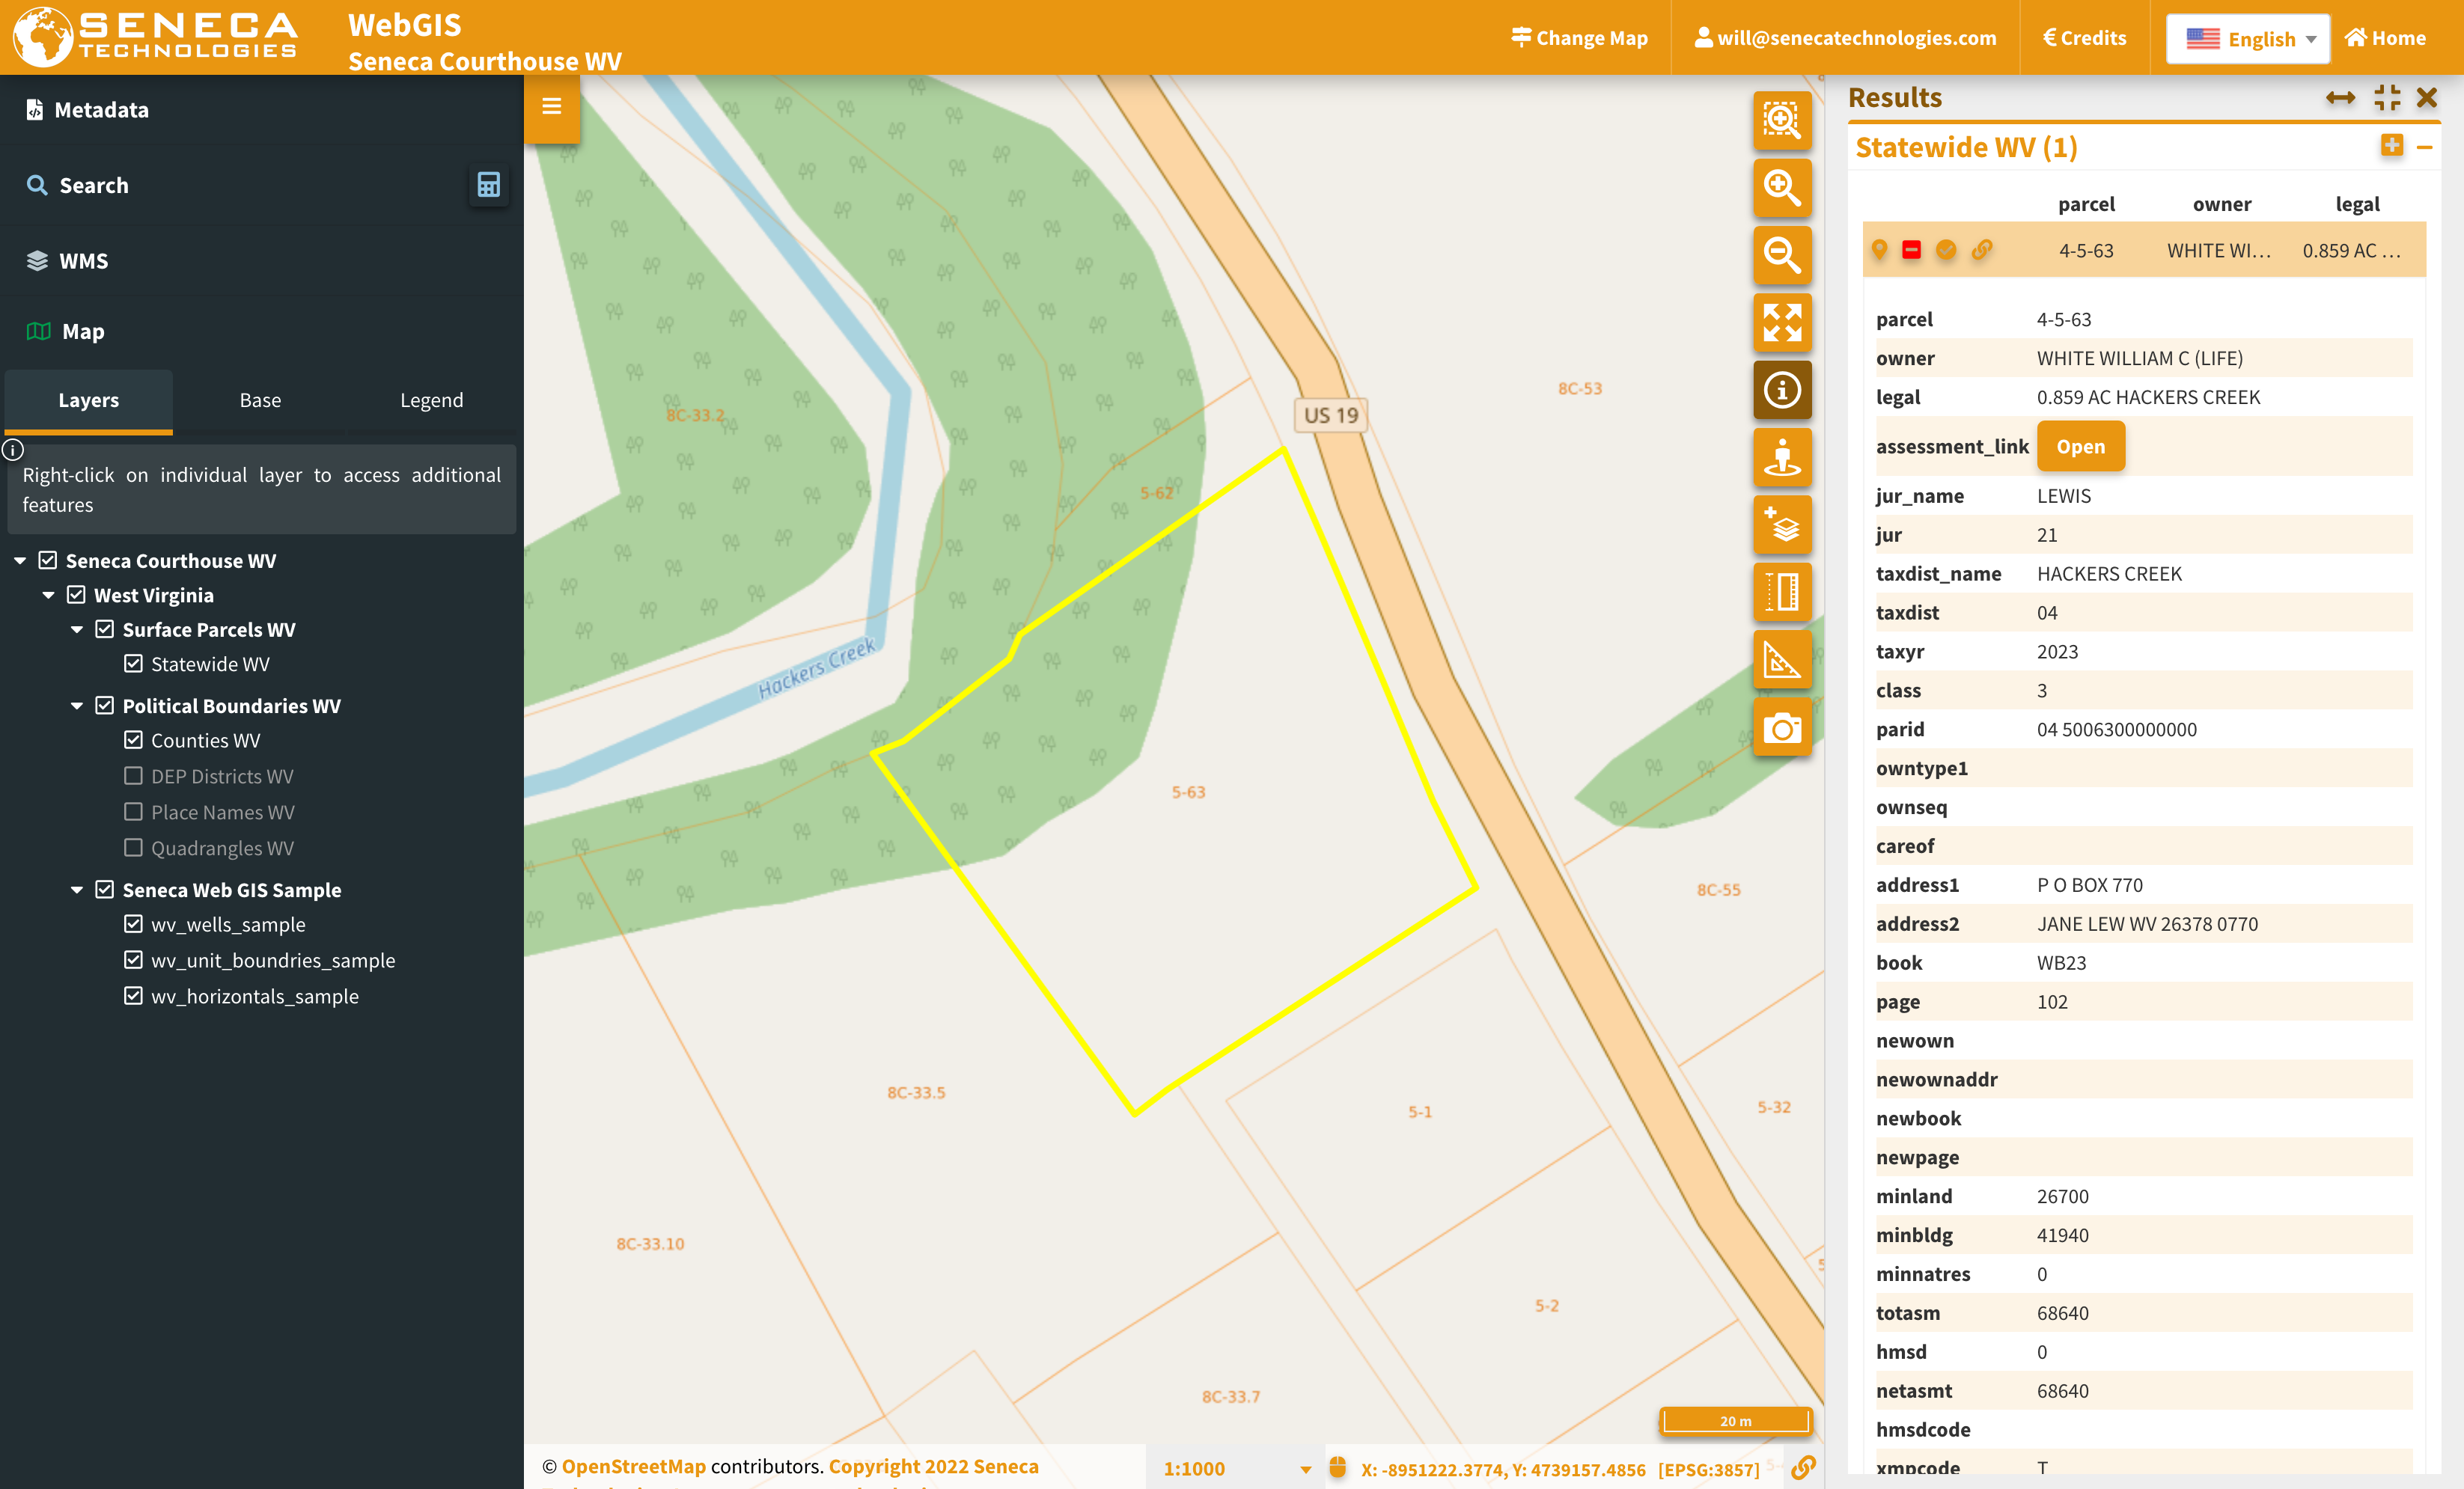Select the measure area triangle tool
This screenshot has height=1489, width=2464.
(x=1783, y=659)
